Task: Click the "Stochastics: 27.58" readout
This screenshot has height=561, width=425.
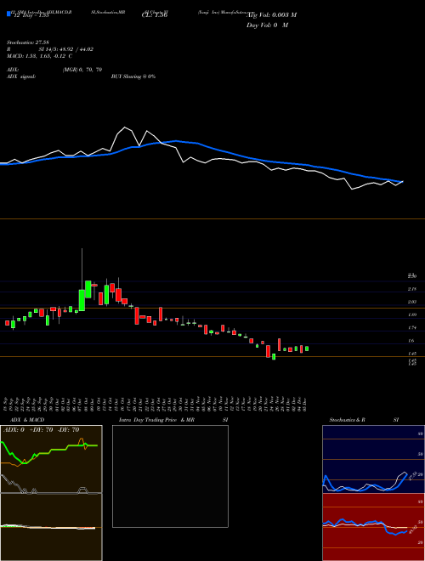Action: click(26, 43)
